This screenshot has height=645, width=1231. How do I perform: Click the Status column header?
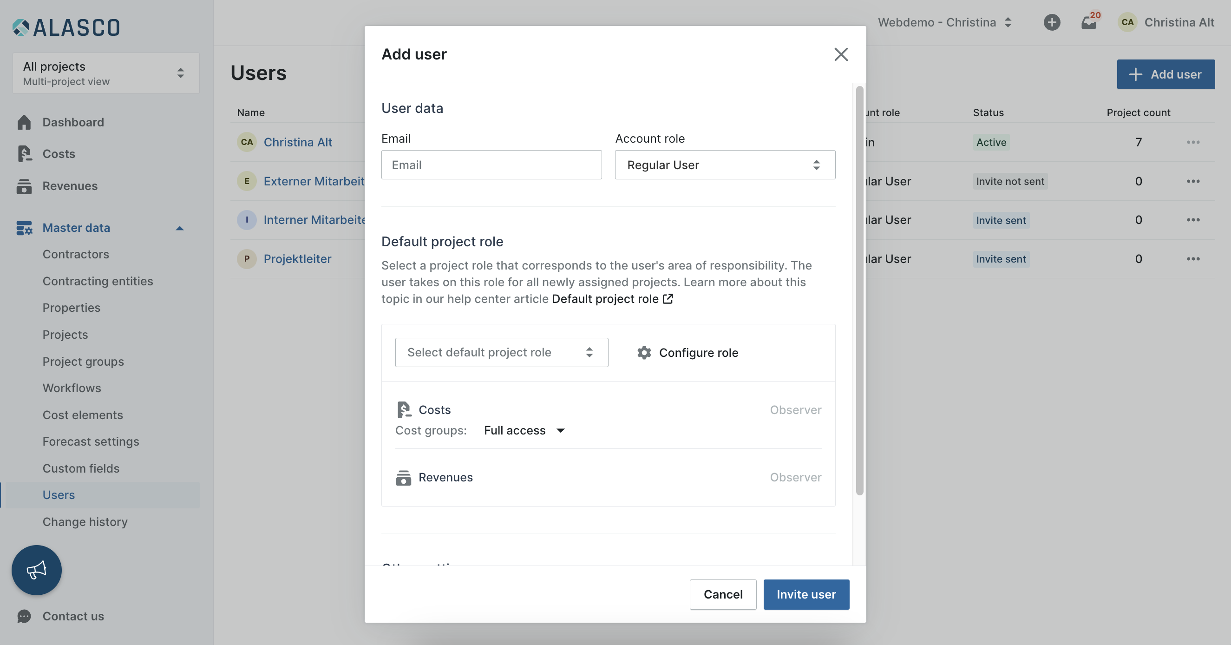coord(988,113)
